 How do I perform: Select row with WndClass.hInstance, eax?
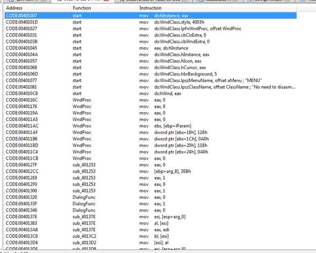coord(150,55)
